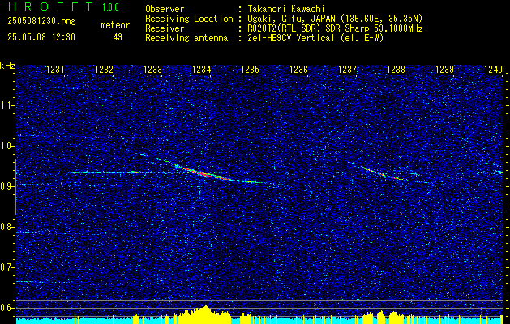Click the 1231 time axis marker
The height and width of the screenshot is (324, 510).
pos(56,69)
